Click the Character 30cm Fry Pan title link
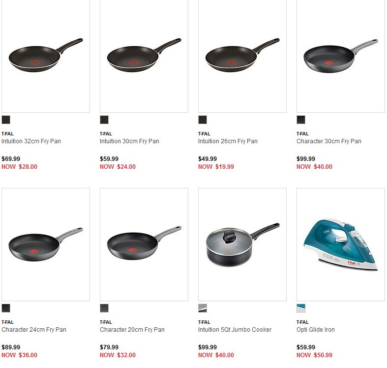 (x=328, y=141)
